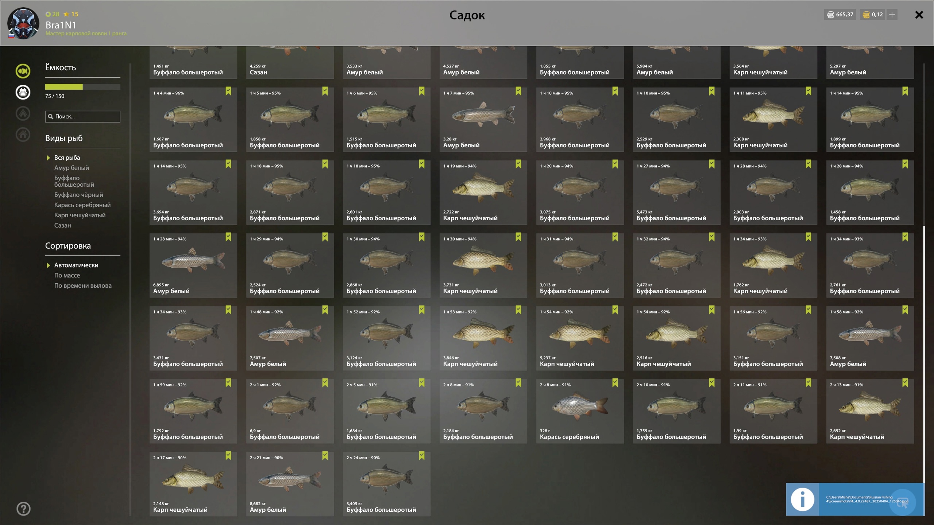Filter by Карп чешуйчатый species

point(80,215)
